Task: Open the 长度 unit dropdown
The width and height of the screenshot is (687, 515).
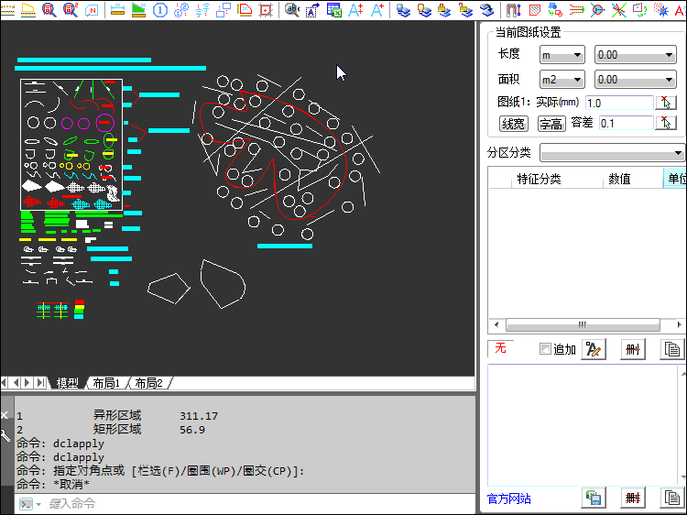Action: (x=562, y=55)
